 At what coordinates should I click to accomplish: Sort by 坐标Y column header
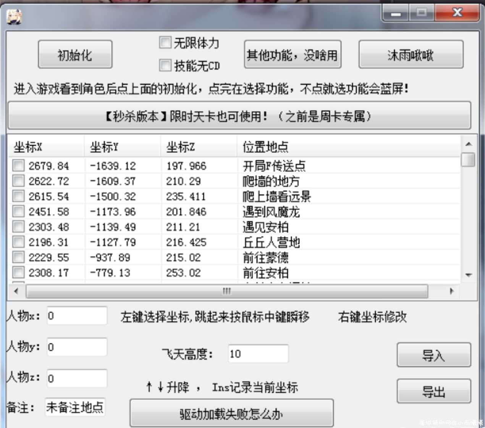(x=123, y=146)
